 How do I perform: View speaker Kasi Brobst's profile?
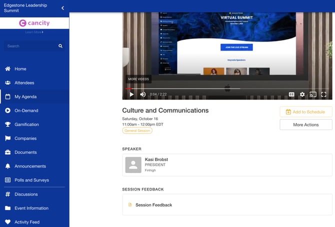[x=156, y=159]
